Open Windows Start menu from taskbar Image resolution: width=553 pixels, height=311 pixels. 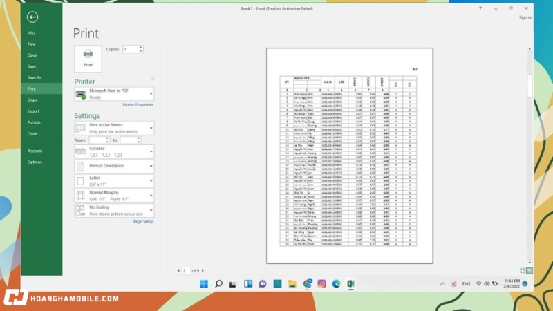(x=204, y=283)
